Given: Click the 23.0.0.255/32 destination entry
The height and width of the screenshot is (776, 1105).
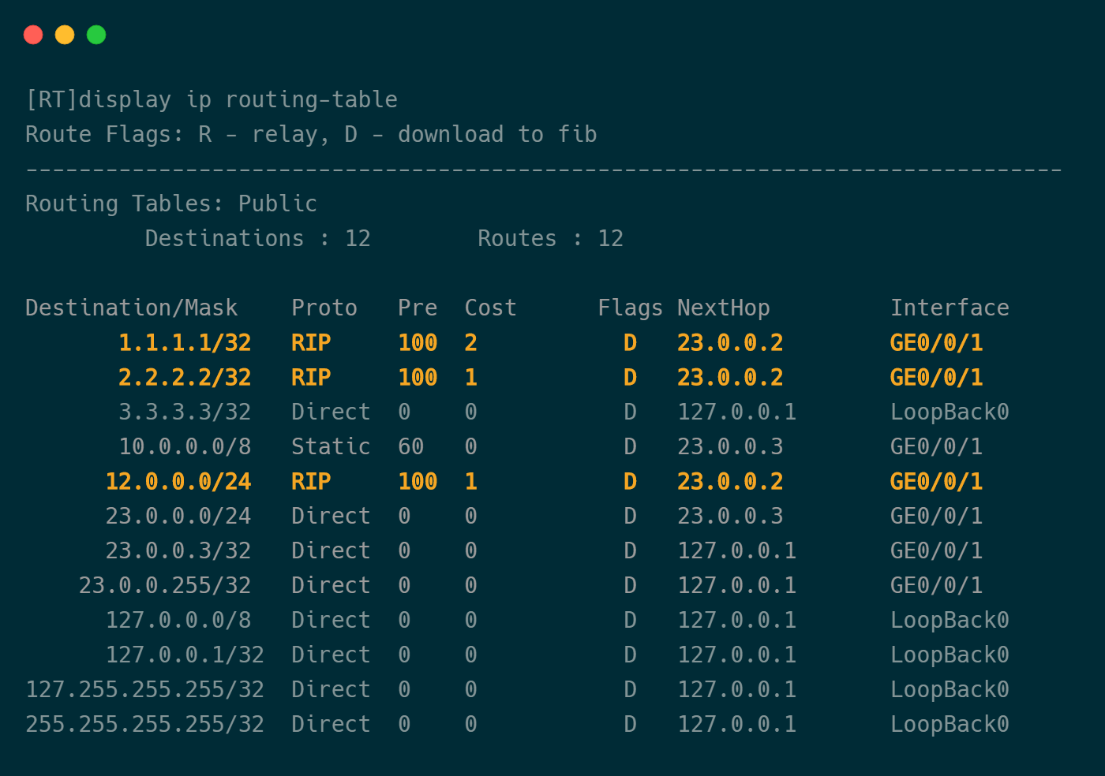Looking at the screenshot, I should click(165, 586).
